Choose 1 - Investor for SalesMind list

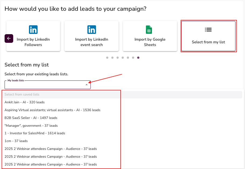tap(35, 133)
